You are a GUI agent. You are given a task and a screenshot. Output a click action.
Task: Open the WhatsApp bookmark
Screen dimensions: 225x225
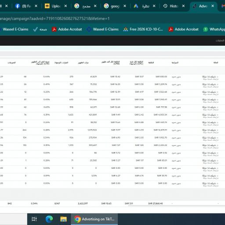(x=214, y=29)
